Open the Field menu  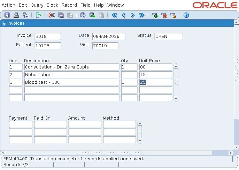(x=85, y=5)
